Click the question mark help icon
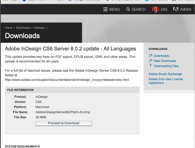 click(150, 66)
